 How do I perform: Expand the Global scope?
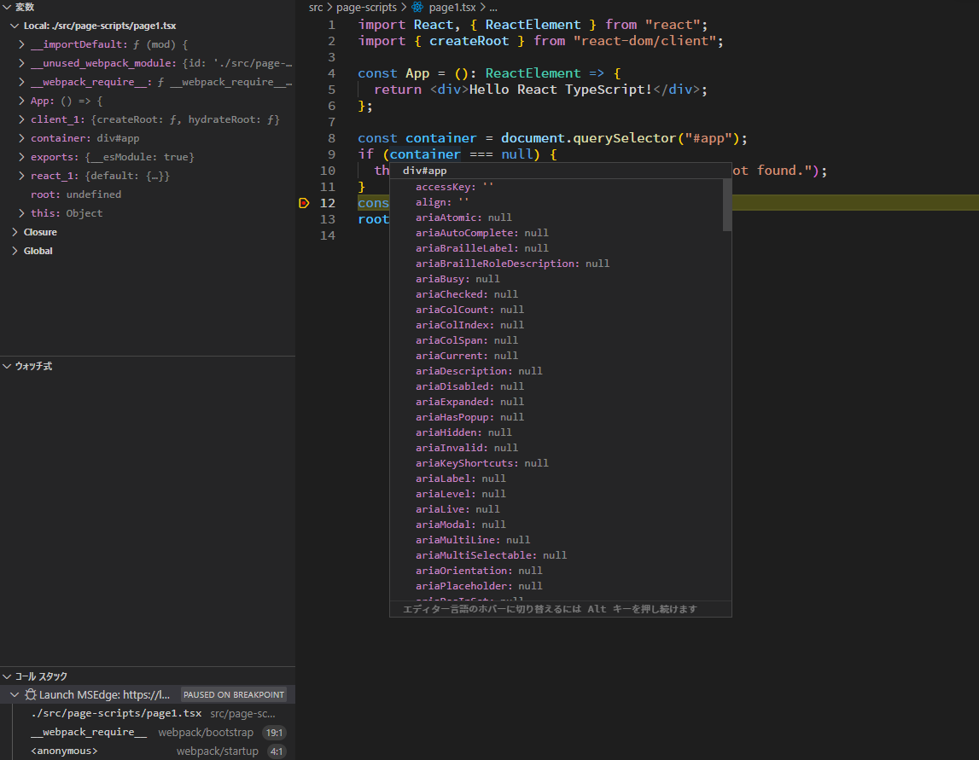tap(15, 250)
